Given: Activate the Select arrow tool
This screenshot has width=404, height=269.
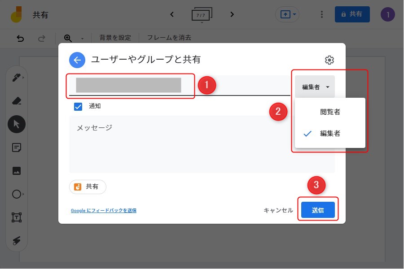Looking at the screenshot, I should [x=17, y=124].
